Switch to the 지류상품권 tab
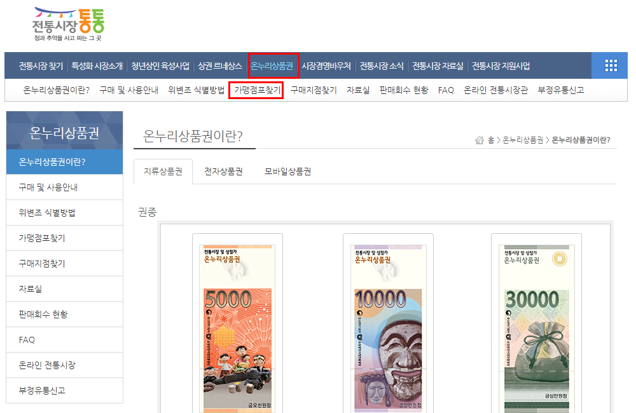Viewport: 636px width, 413px height. point(163,172)
